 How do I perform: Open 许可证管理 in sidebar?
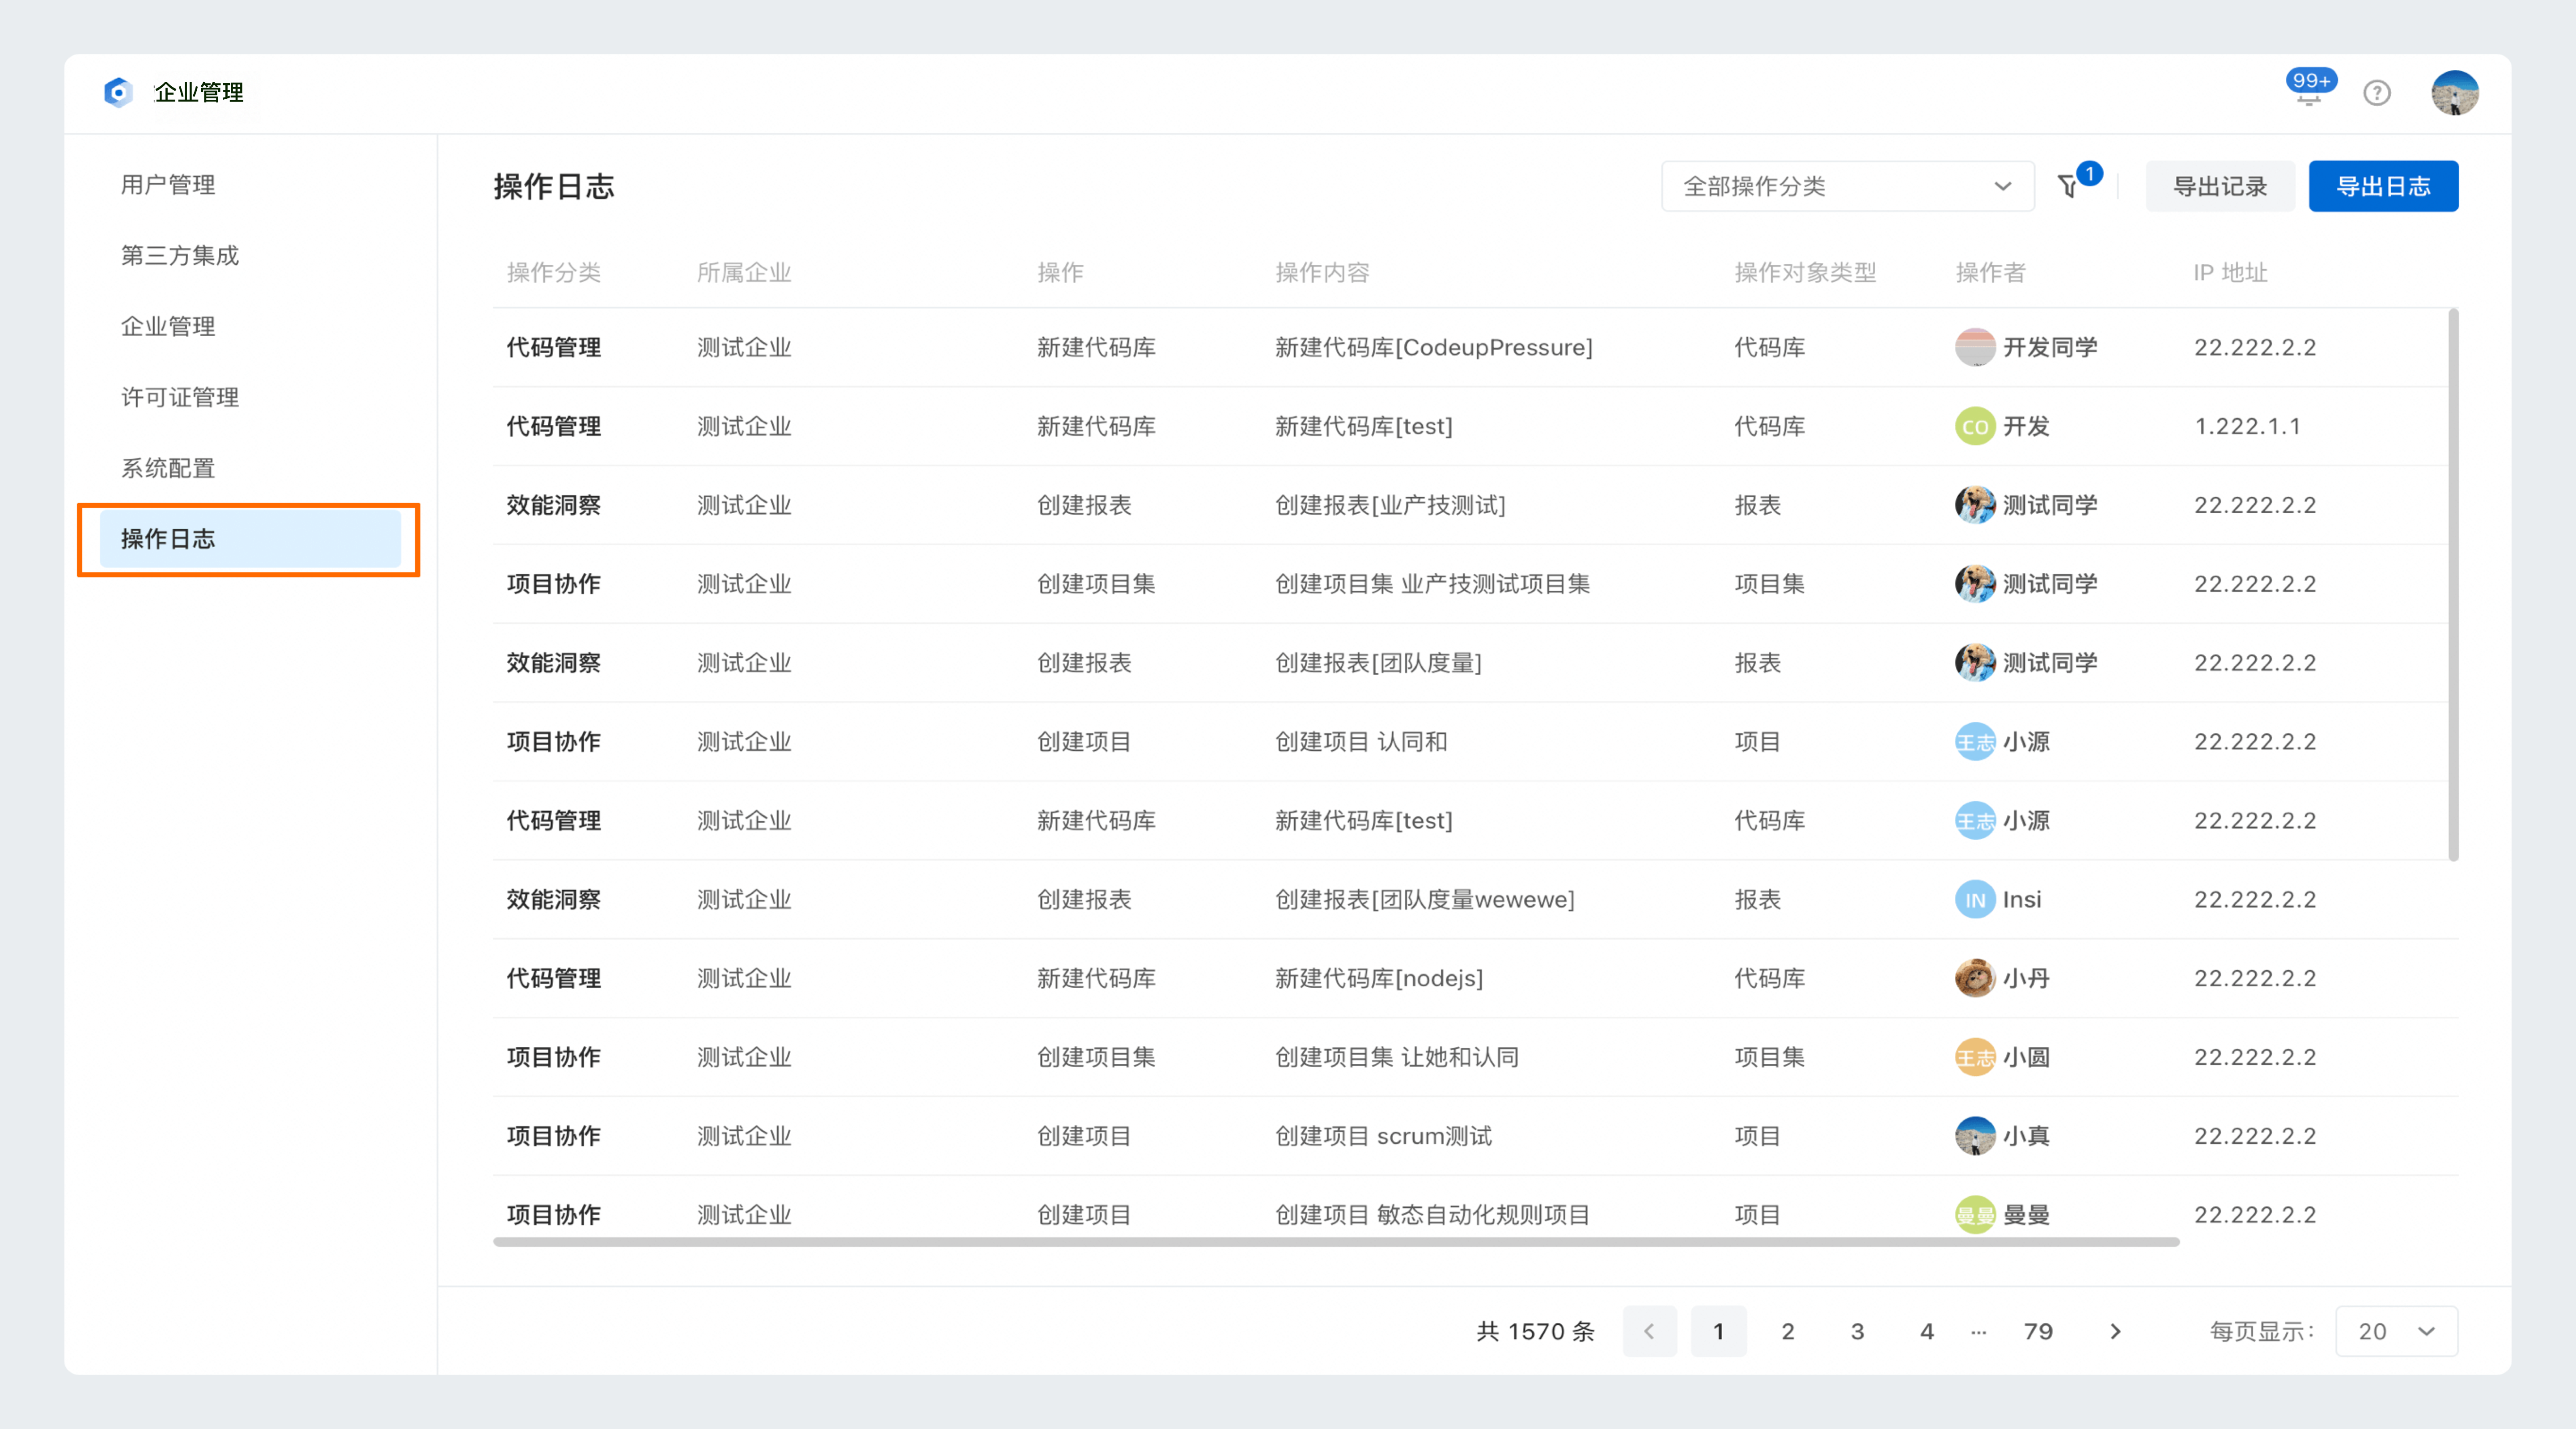(180, 398)
